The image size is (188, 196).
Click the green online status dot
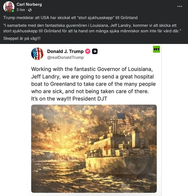tap(13, 11)
